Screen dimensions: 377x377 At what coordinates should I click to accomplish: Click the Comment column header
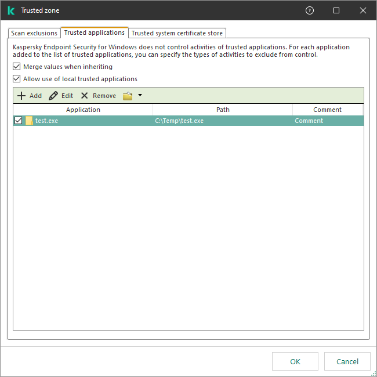[x=327, y=110]
